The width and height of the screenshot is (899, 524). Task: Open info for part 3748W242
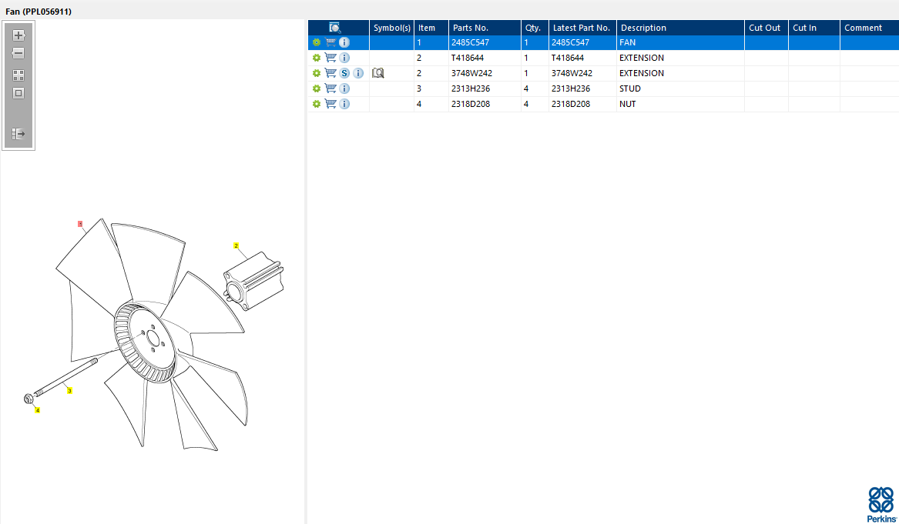[358, 73]
